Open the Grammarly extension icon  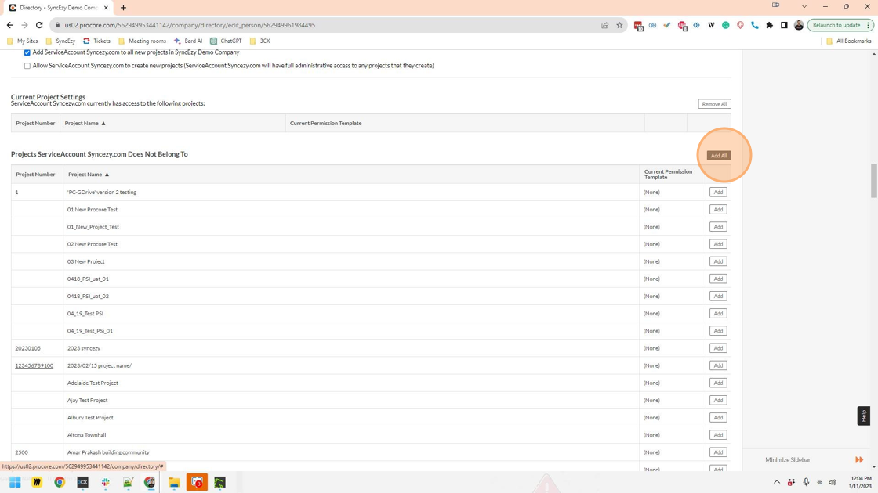(x=726, y=25)
